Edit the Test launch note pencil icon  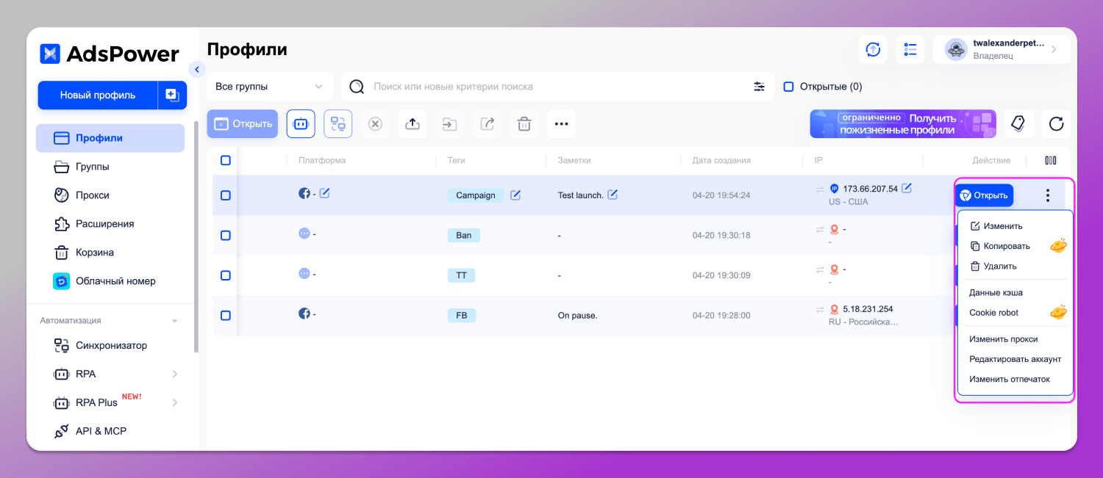pos(612,195)
